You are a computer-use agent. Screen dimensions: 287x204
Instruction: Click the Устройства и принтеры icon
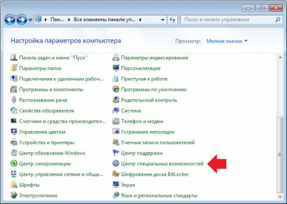(14, 142)
